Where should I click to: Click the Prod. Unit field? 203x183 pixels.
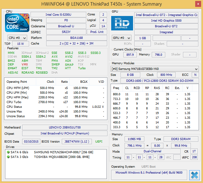tap(97, 32)
